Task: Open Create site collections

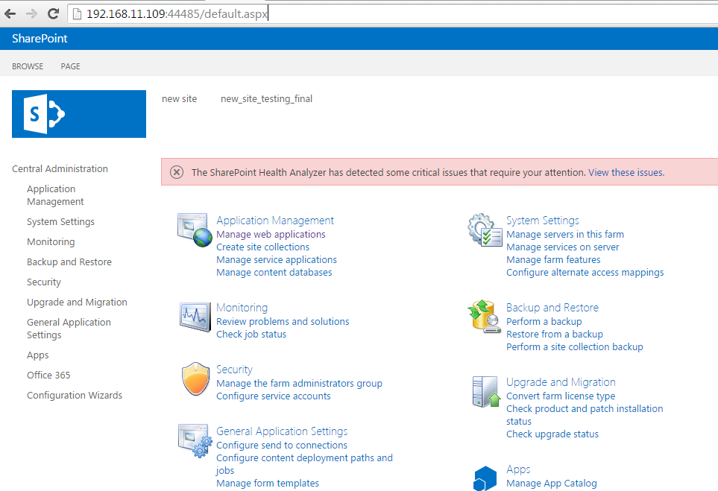Action: tap(263, 247)
